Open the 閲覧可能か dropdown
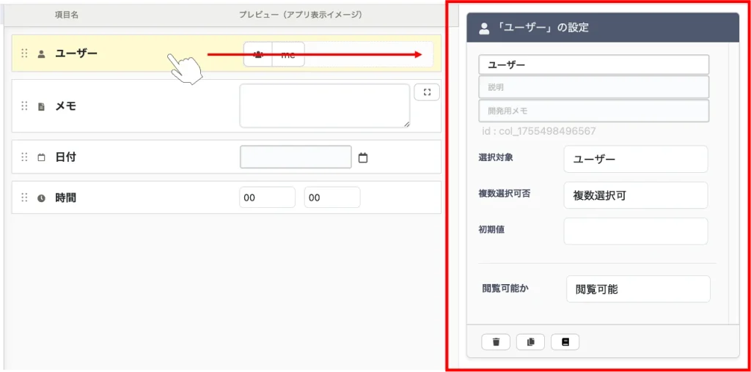The width and height of the screenshot is (751, 372). coord(638,289)
